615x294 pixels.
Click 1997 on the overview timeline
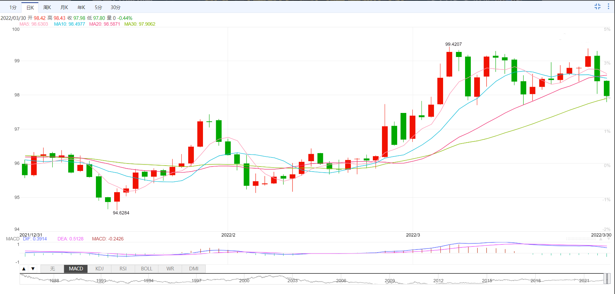coord(197,281)
